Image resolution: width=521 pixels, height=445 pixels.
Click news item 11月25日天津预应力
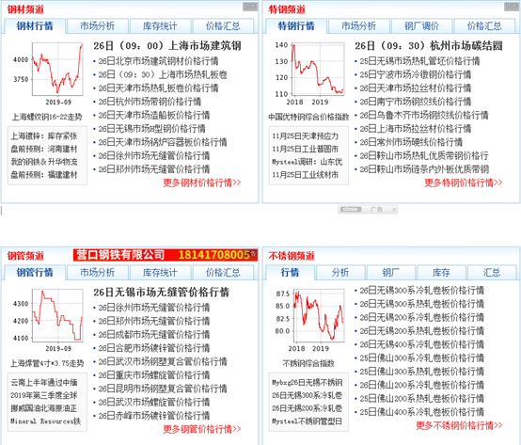[x=305, y=135]
